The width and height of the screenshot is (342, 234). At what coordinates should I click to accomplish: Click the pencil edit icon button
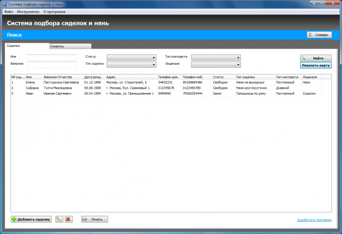point(59,219)
